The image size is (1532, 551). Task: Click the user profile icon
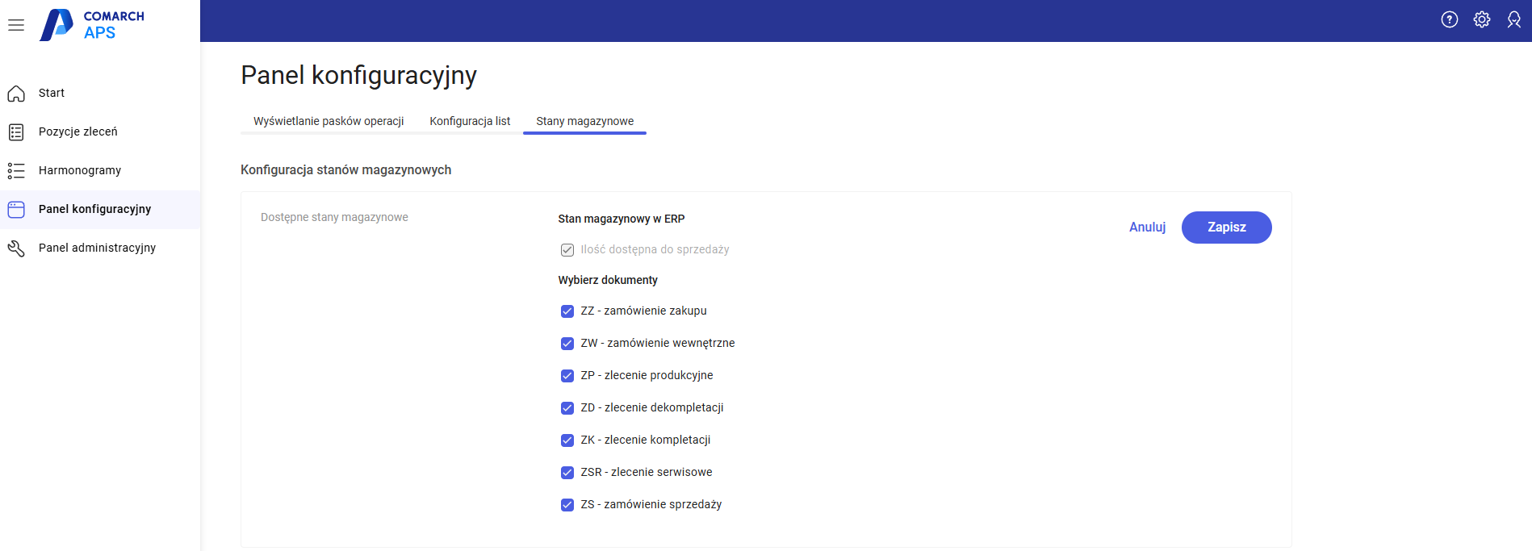(1513, 20)
